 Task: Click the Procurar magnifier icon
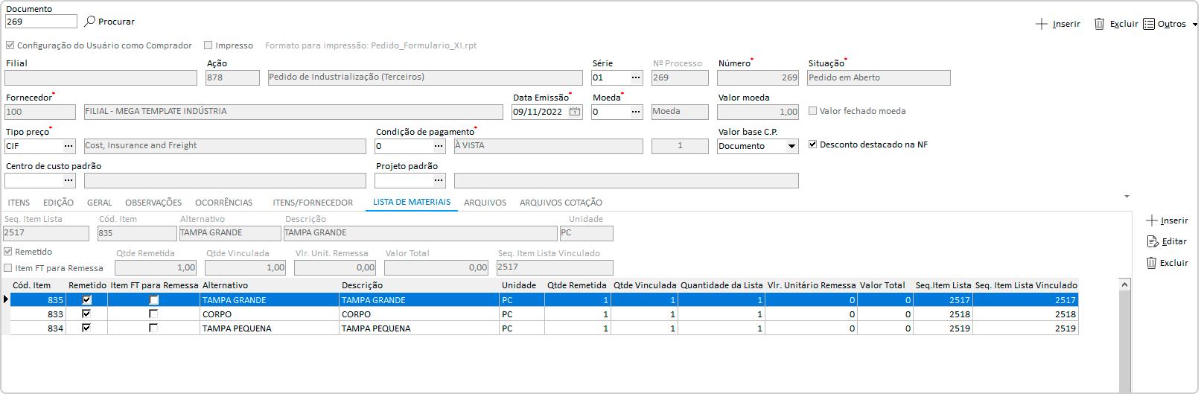click(90, 22)
